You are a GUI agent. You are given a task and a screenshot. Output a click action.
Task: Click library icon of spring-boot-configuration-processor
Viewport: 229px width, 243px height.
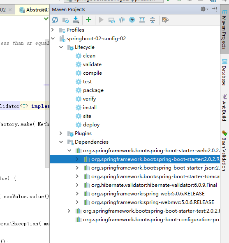[79, 220]
